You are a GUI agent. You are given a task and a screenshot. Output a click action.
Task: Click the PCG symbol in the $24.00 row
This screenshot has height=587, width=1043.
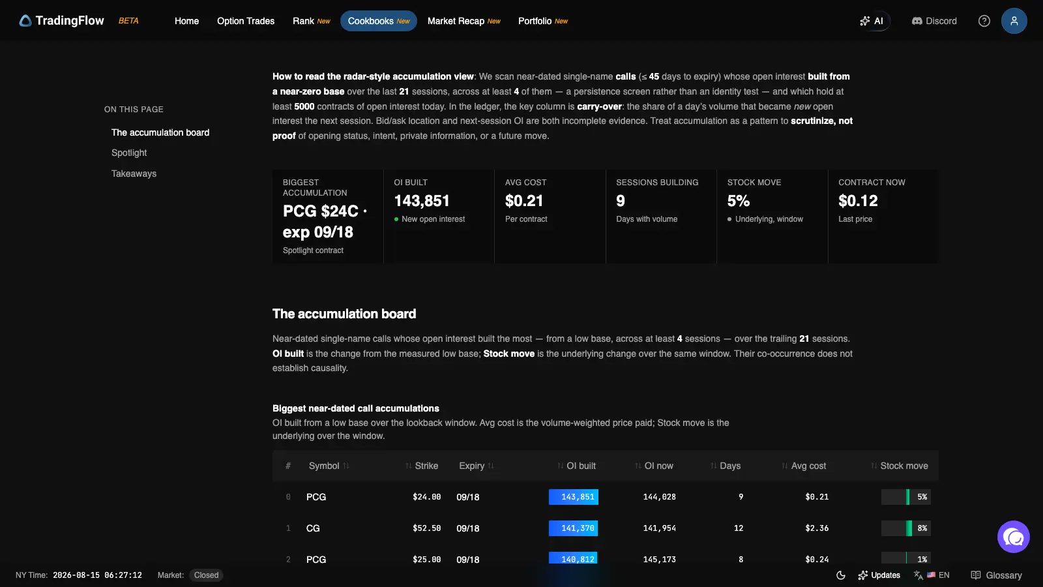tap(316, 497)
